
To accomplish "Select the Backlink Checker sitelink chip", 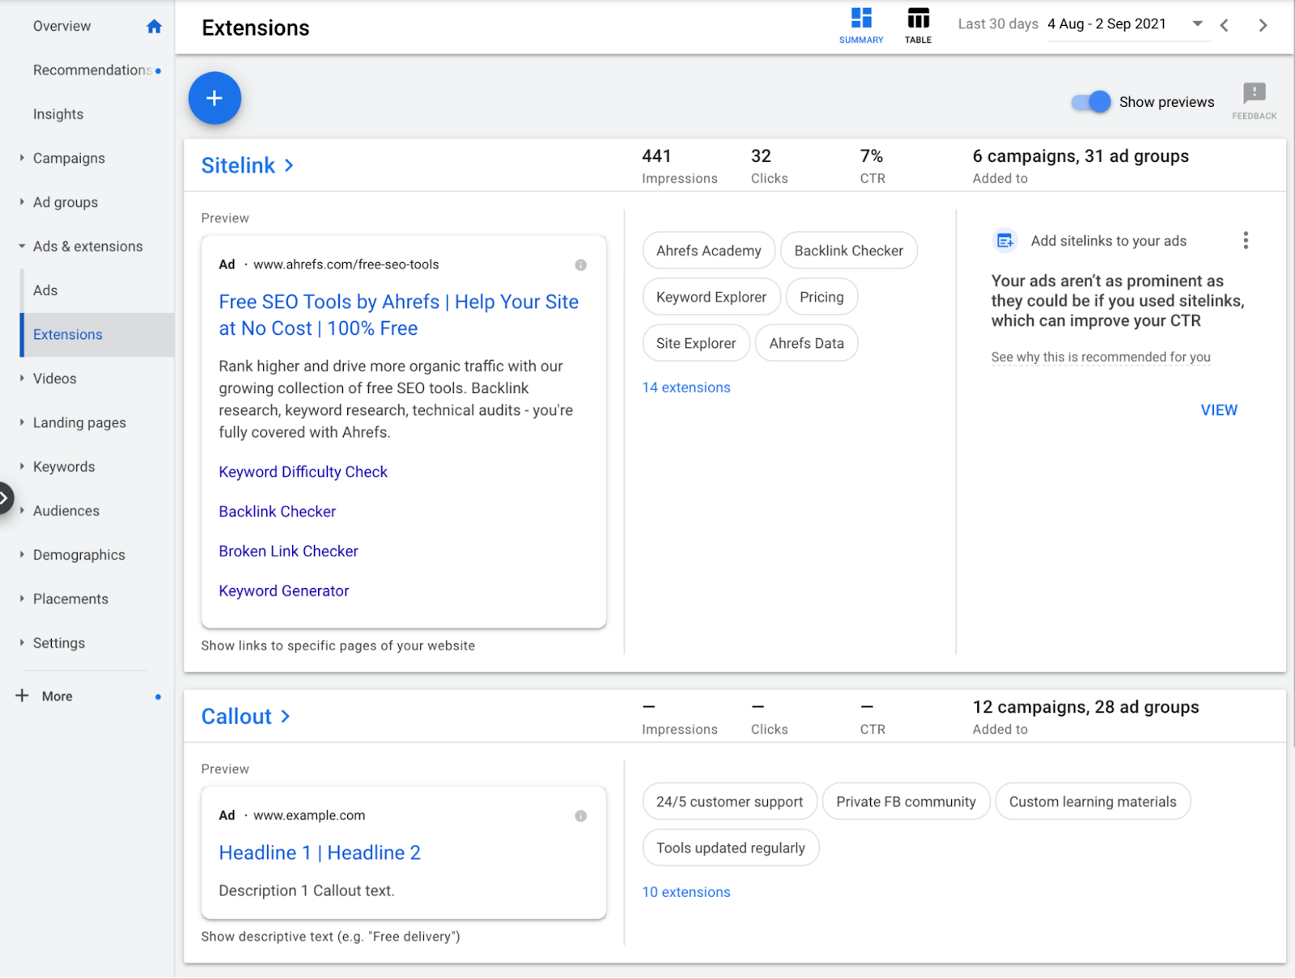I will pos(848,251).
